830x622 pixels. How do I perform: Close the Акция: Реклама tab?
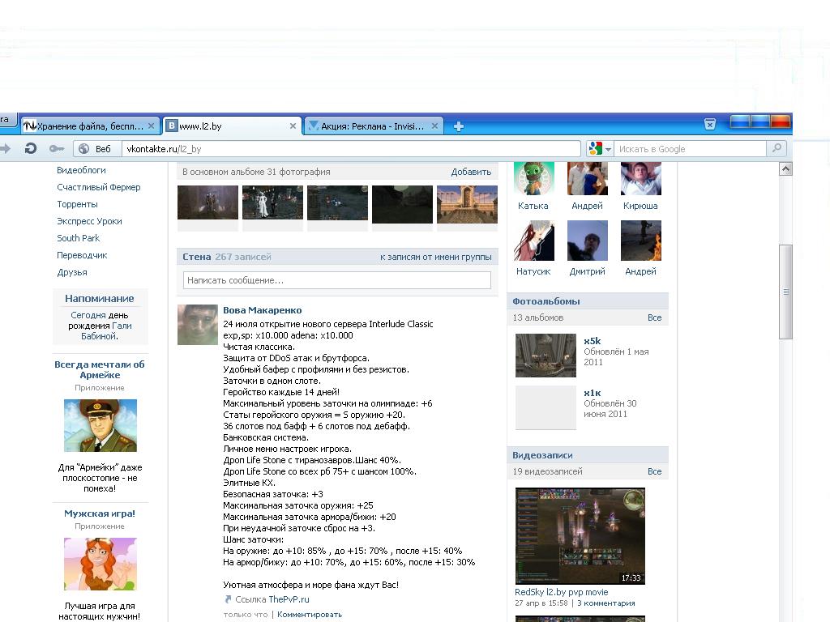tap(434, 126)
